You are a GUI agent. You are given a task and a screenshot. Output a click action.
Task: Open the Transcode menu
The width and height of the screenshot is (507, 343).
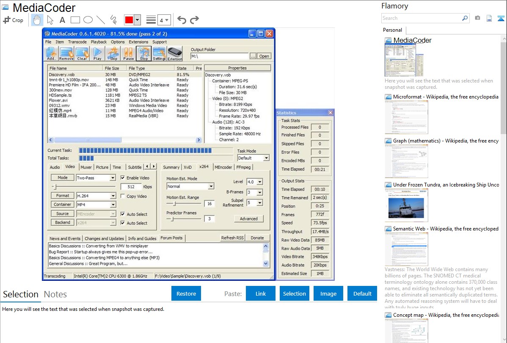[x=77, y=42]
